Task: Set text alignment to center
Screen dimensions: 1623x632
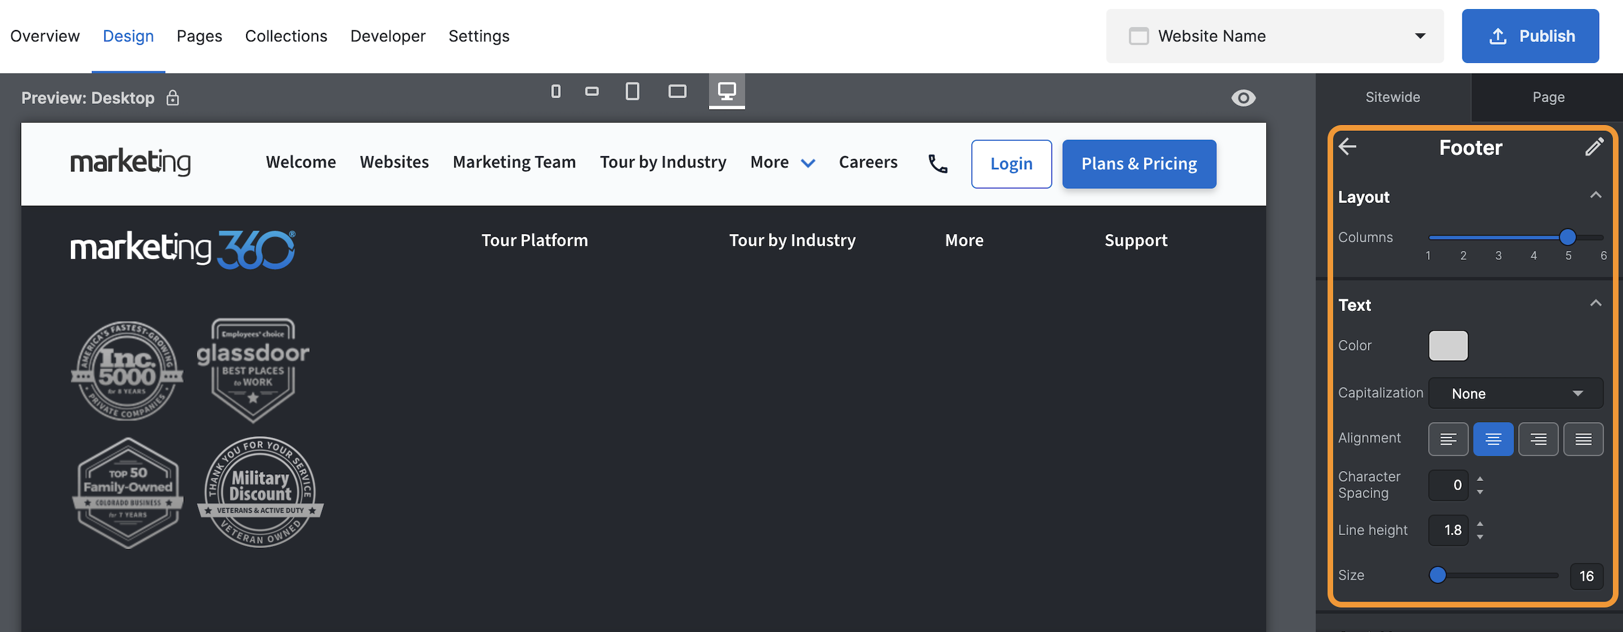Action: pyautogui.click(x=1493, y=439)
